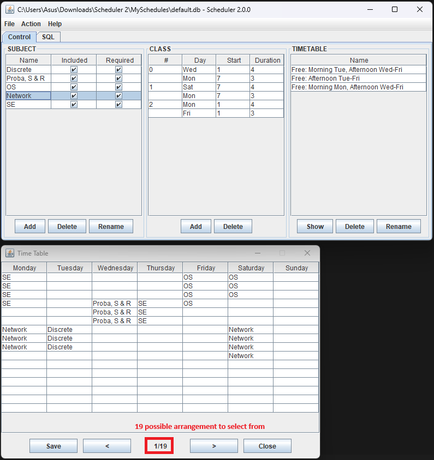Screen dimensions: 434x460
Task: Select the SE subject name cell
Action: point(28,105)
